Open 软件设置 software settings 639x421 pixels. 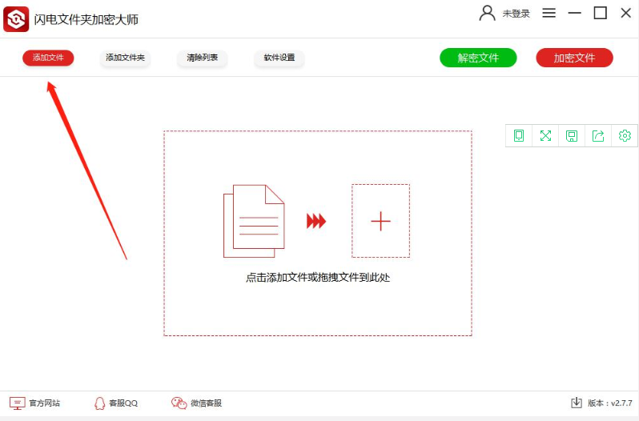click(x=279, y=58)
